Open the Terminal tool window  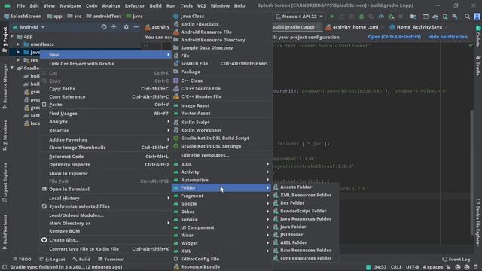(111, 259)
